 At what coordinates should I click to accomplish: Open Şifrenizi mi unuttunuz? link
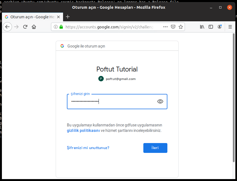tap(88, 148)
